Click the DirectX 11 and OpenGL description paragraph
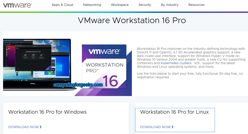The image size is (248, 134). click(191, 58)
